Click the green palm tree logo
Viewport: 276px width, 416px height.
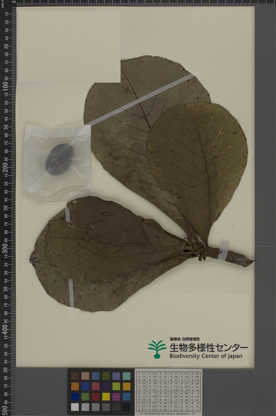click(158, 349)
